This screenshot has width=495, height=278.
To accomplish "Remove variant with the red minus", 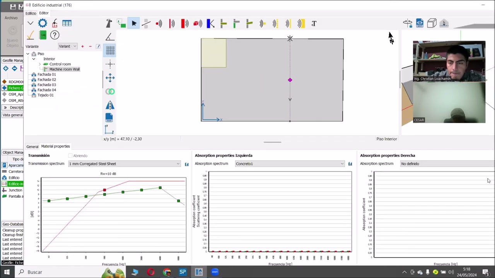I will 90,46.
